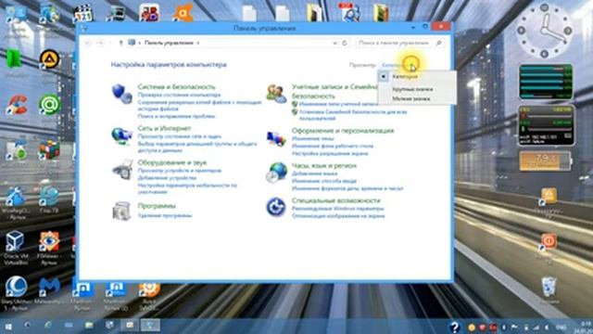Open the Action Center flag icon in tray
This screenshot has height=334, width=593.
point(515,327)
